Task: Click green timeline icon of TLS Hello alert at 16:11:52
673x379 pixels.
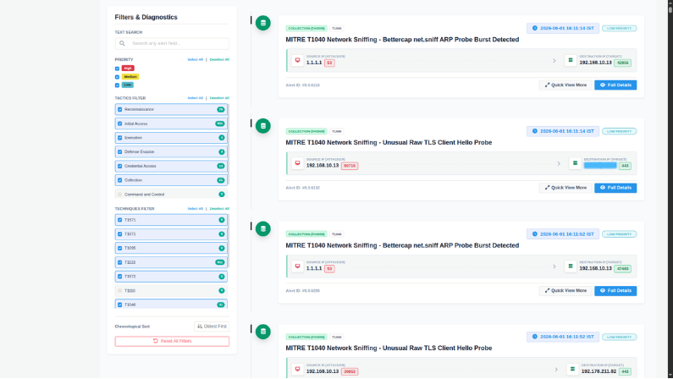Action: (263, 332)
